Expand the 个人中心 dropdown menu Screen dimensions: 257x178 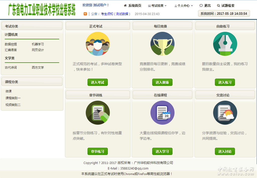[184, 6]
